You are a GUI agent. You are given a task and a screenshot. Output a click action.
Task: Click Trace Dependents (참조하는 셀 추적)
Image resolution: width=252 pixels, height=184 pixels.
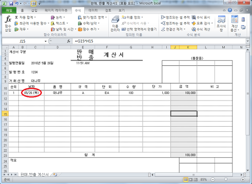click(x=175, y=23)
